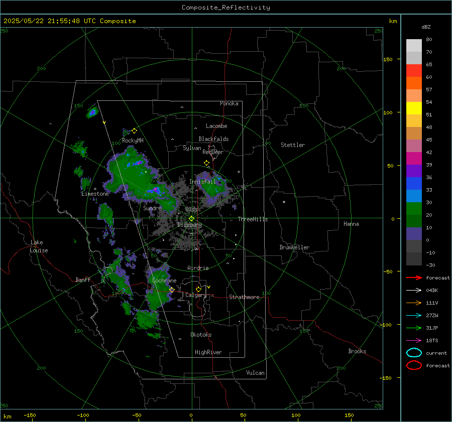Click the blue swatch between 36 and 33
The width and height of the screenshot is (452, 422).
(414, 184)
